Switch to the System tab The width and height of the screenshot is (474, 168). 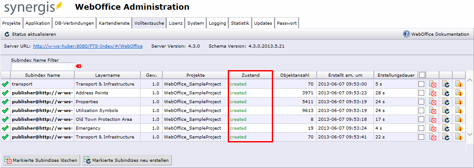point(196,23)
